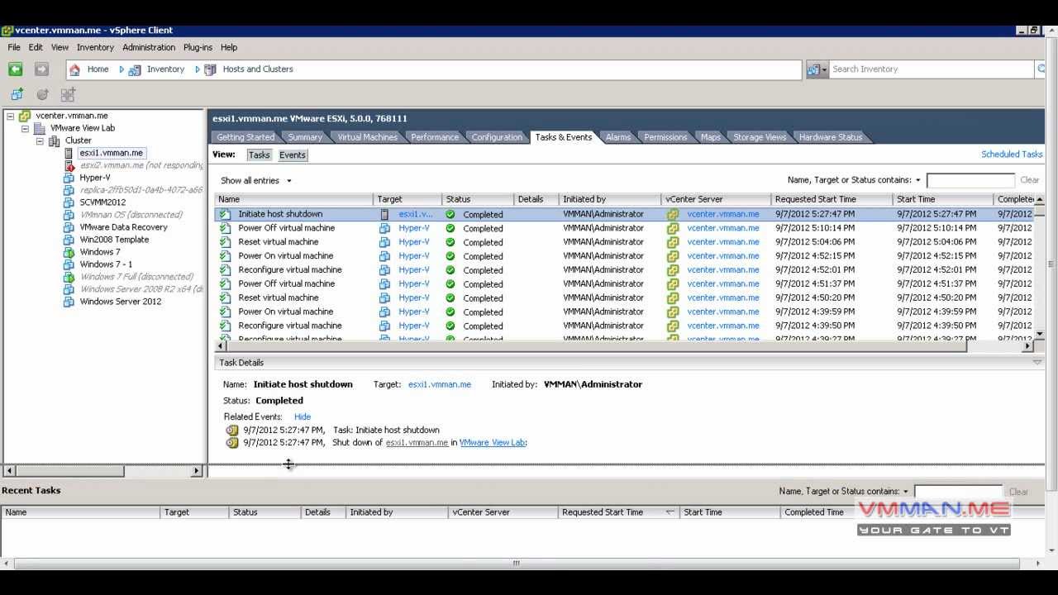Click the esxi2.vmman.me not responding host icon
Screen dimensions: 1058x595
(69, 166)
